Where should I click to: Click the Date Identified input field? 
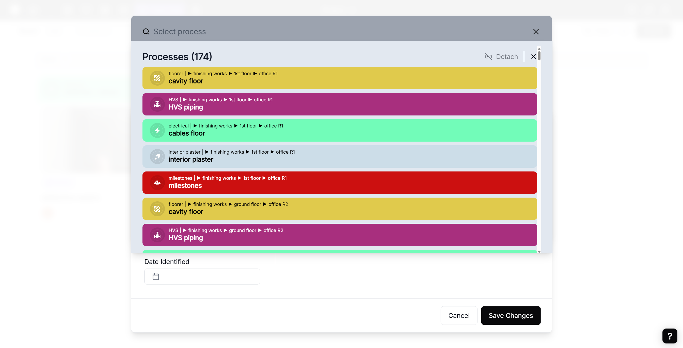pos(208,277)
